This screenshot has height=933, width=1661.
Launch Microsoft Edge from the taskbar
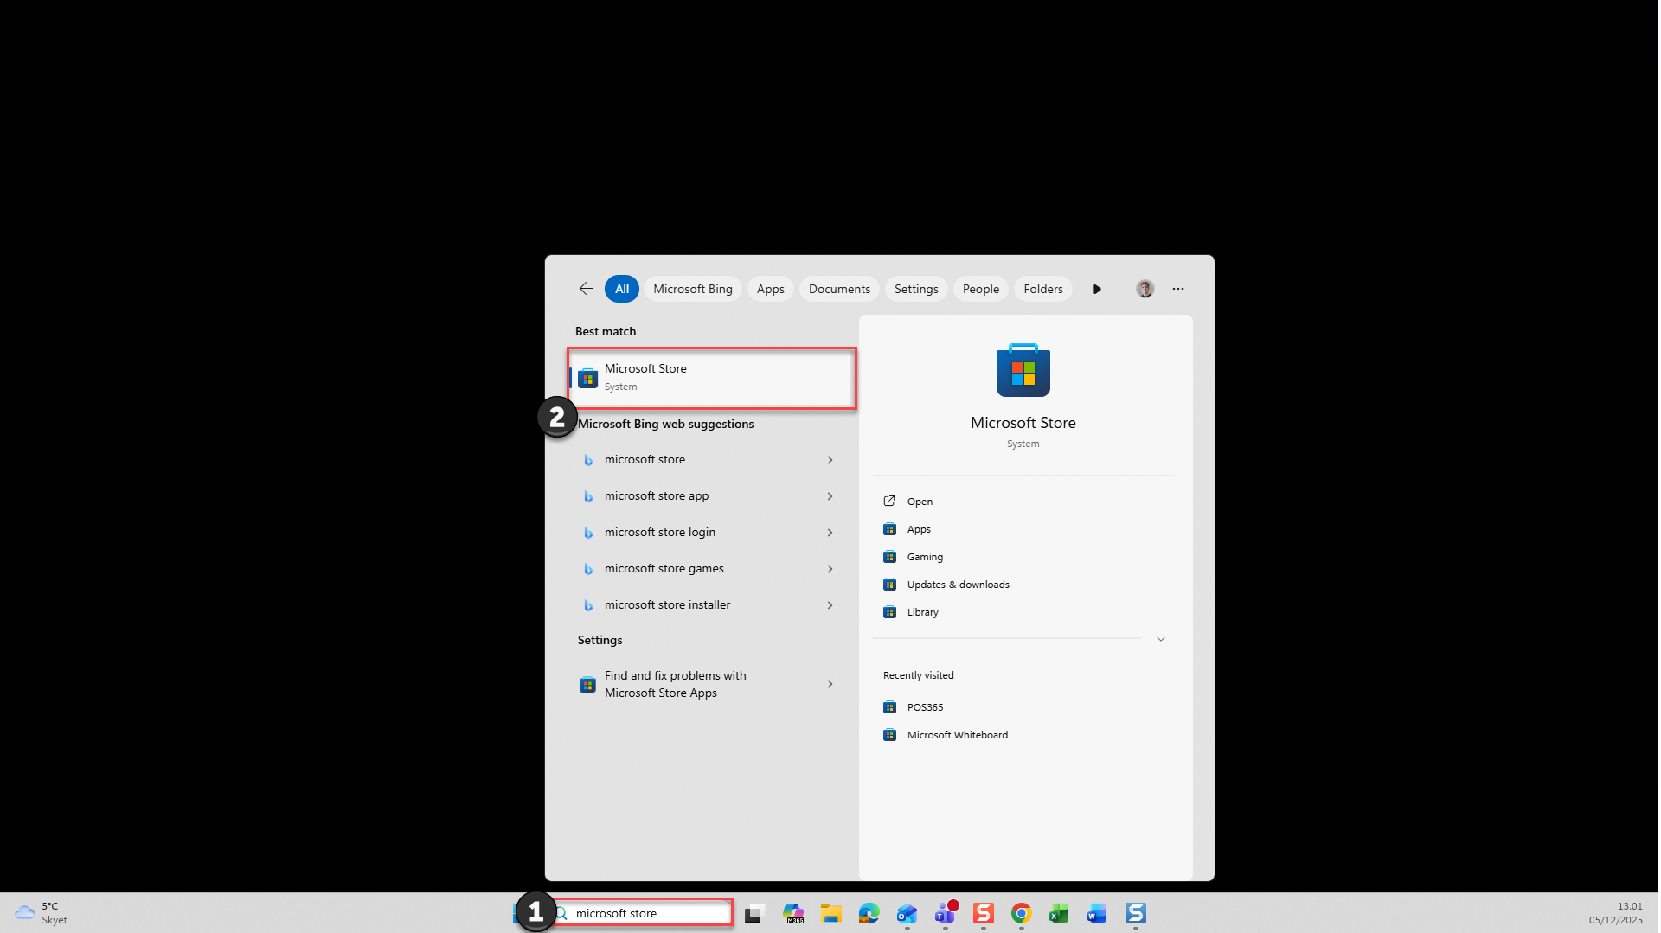pyautogui.click(x=869, y=913)
